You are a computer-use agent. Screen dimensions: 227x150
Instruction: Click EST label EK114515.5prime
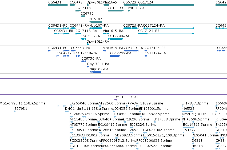197,125
